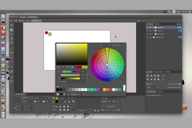Switch to the Transform tab
This screenshot has width=192, height=128.
[x=158, y=72]
